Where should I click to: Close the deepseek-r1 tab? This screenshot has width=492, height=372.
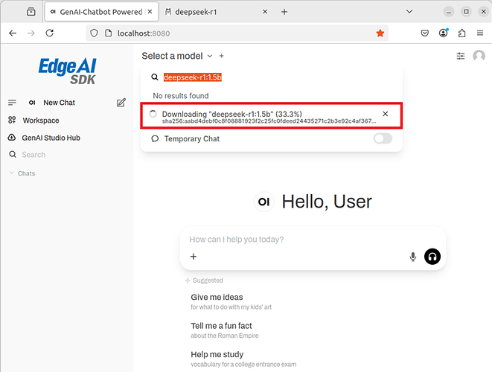(x=265, y=12)
